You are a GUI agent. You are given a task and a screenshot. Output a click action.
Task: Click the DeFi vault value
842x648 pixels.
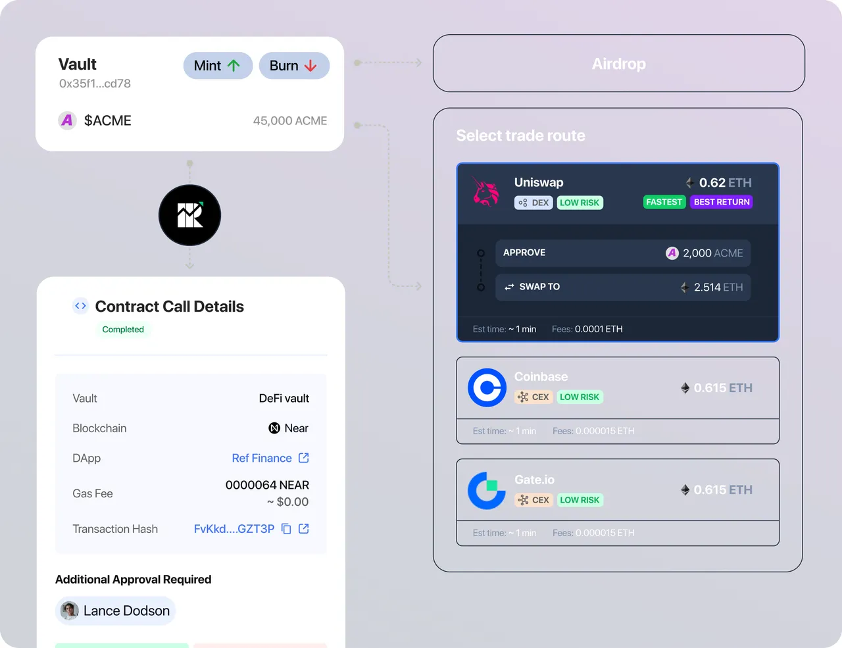coord(284,399)
